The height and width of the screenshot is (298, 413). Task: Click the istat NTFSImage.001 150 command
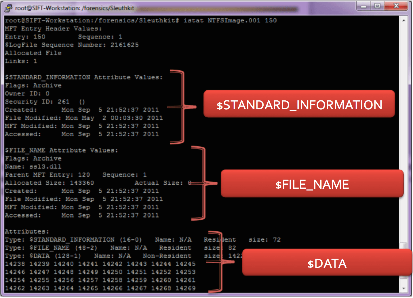[x=230, y=20]
